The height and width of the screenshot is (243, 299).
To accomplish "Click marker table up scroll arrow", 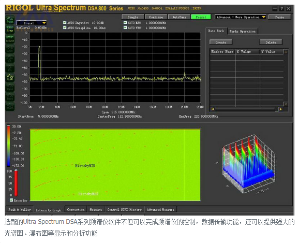I will pyautogui.click(x=286, y=52).
